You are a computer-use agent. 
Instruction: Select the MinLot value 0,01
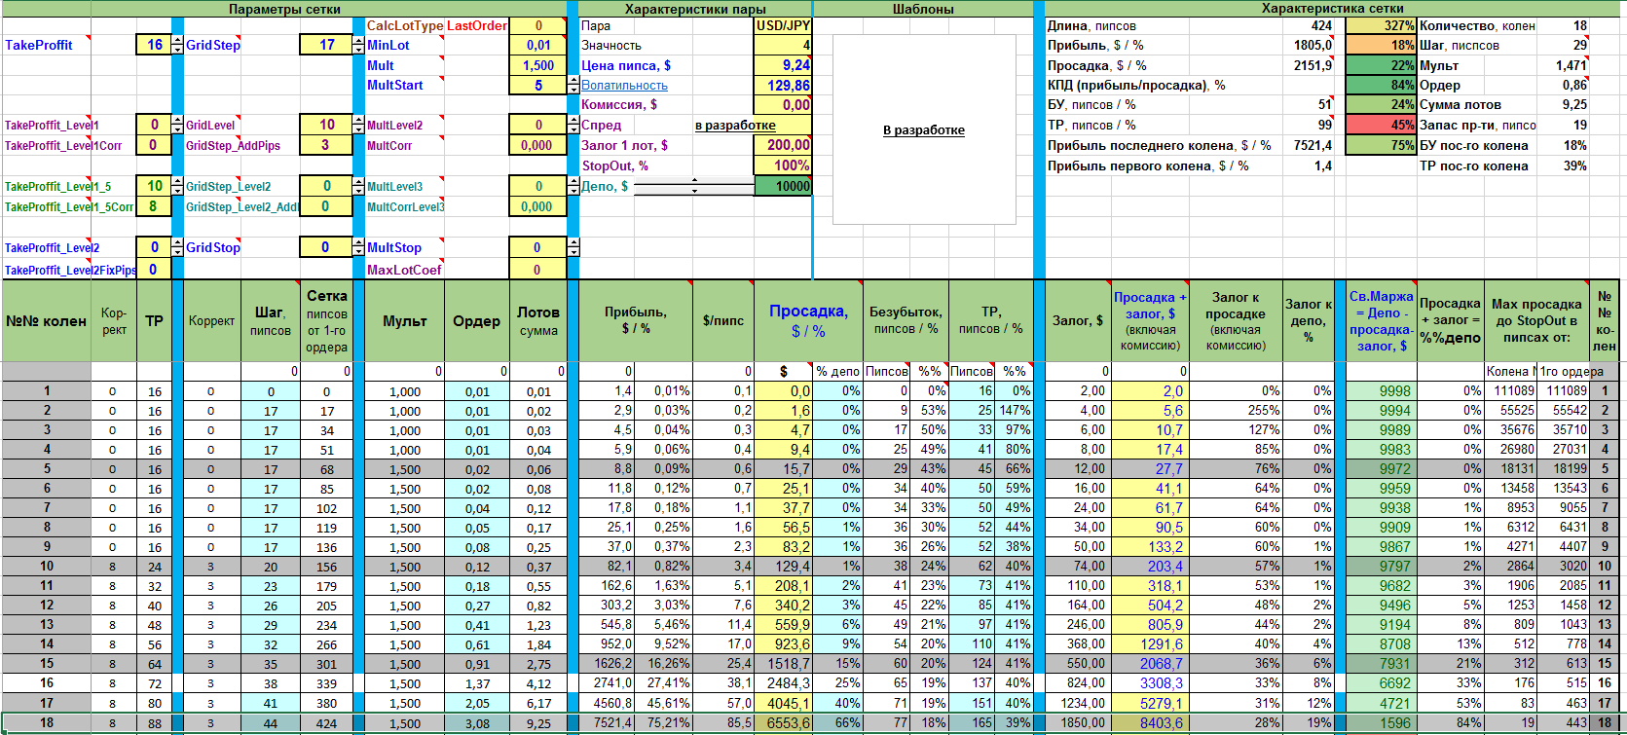(537, 45)
